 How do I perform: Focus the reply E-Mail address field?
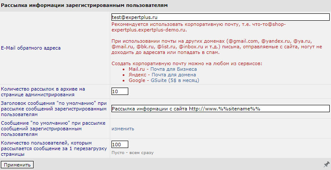point(220,17)
